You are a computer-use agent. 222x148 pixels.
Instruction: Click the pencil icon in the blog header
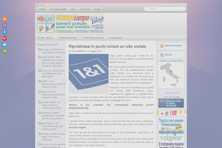click(50, 28)
